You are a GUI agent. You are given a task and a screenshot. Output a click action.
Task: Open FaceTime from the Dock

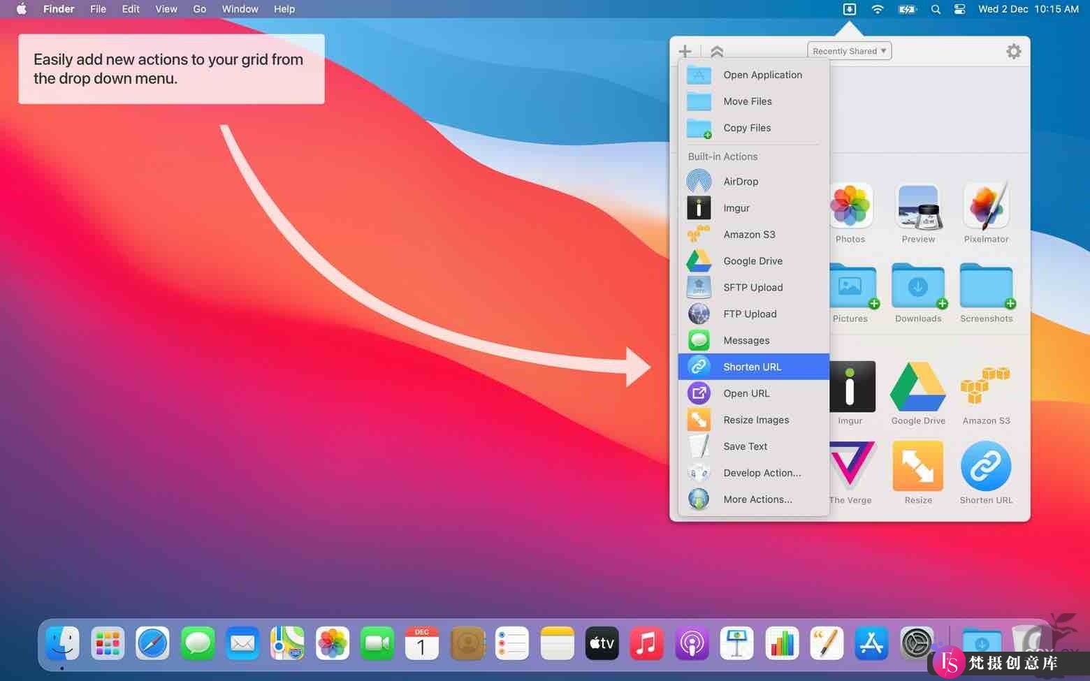[x=377, y=643]
